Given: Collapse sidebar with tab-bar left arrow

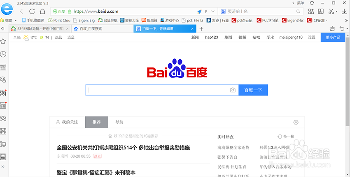Looking at the screenshot, I should coord(3,28).
